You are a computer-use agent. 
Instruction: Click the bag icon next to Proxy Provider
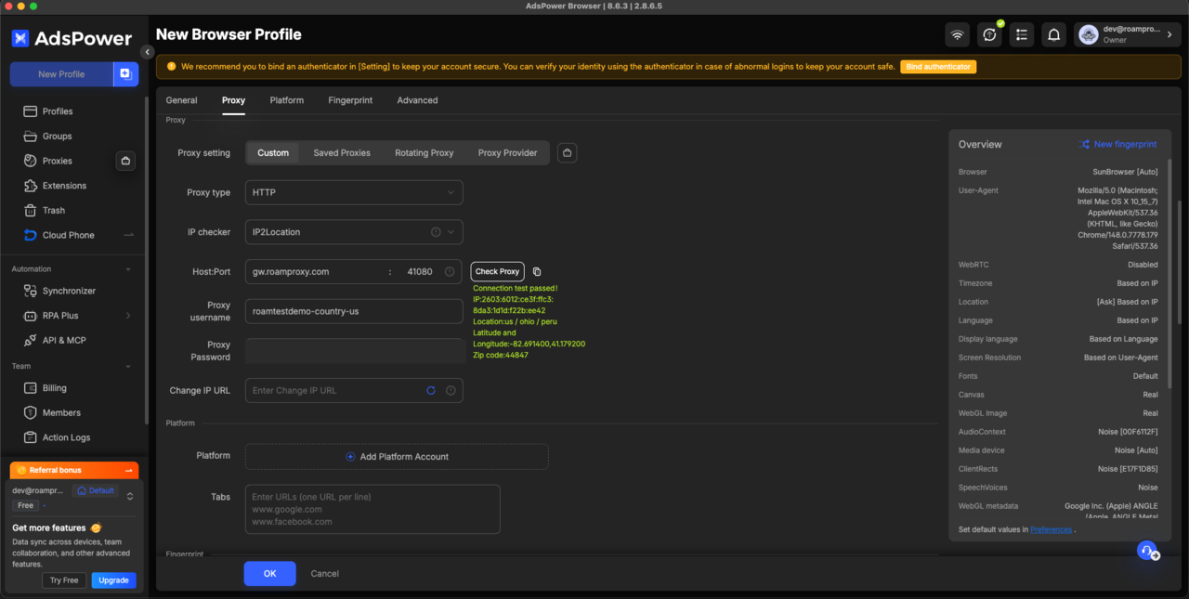click(568, 152)
